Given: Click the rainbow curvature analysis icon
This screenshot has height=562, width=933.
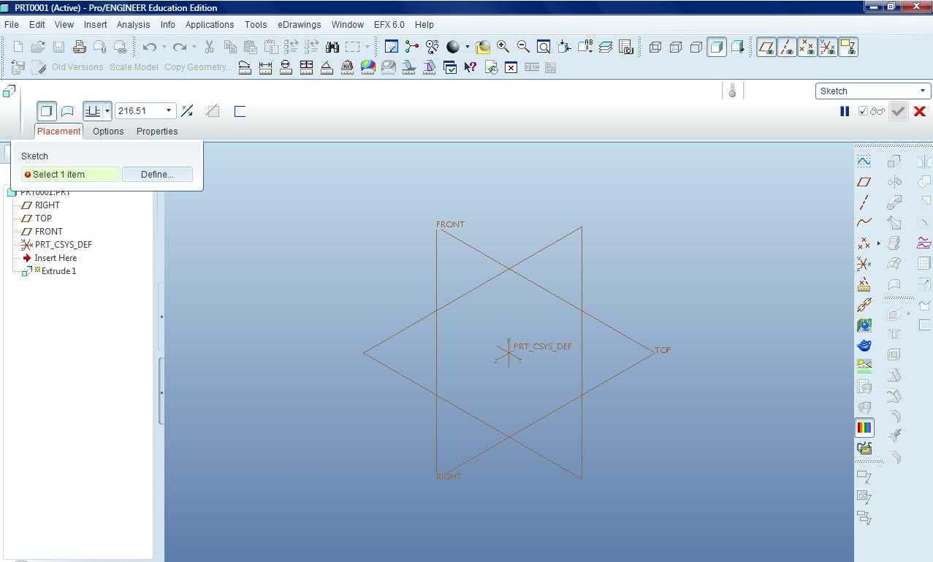Looking at the screenshot, I should point(368,67).
